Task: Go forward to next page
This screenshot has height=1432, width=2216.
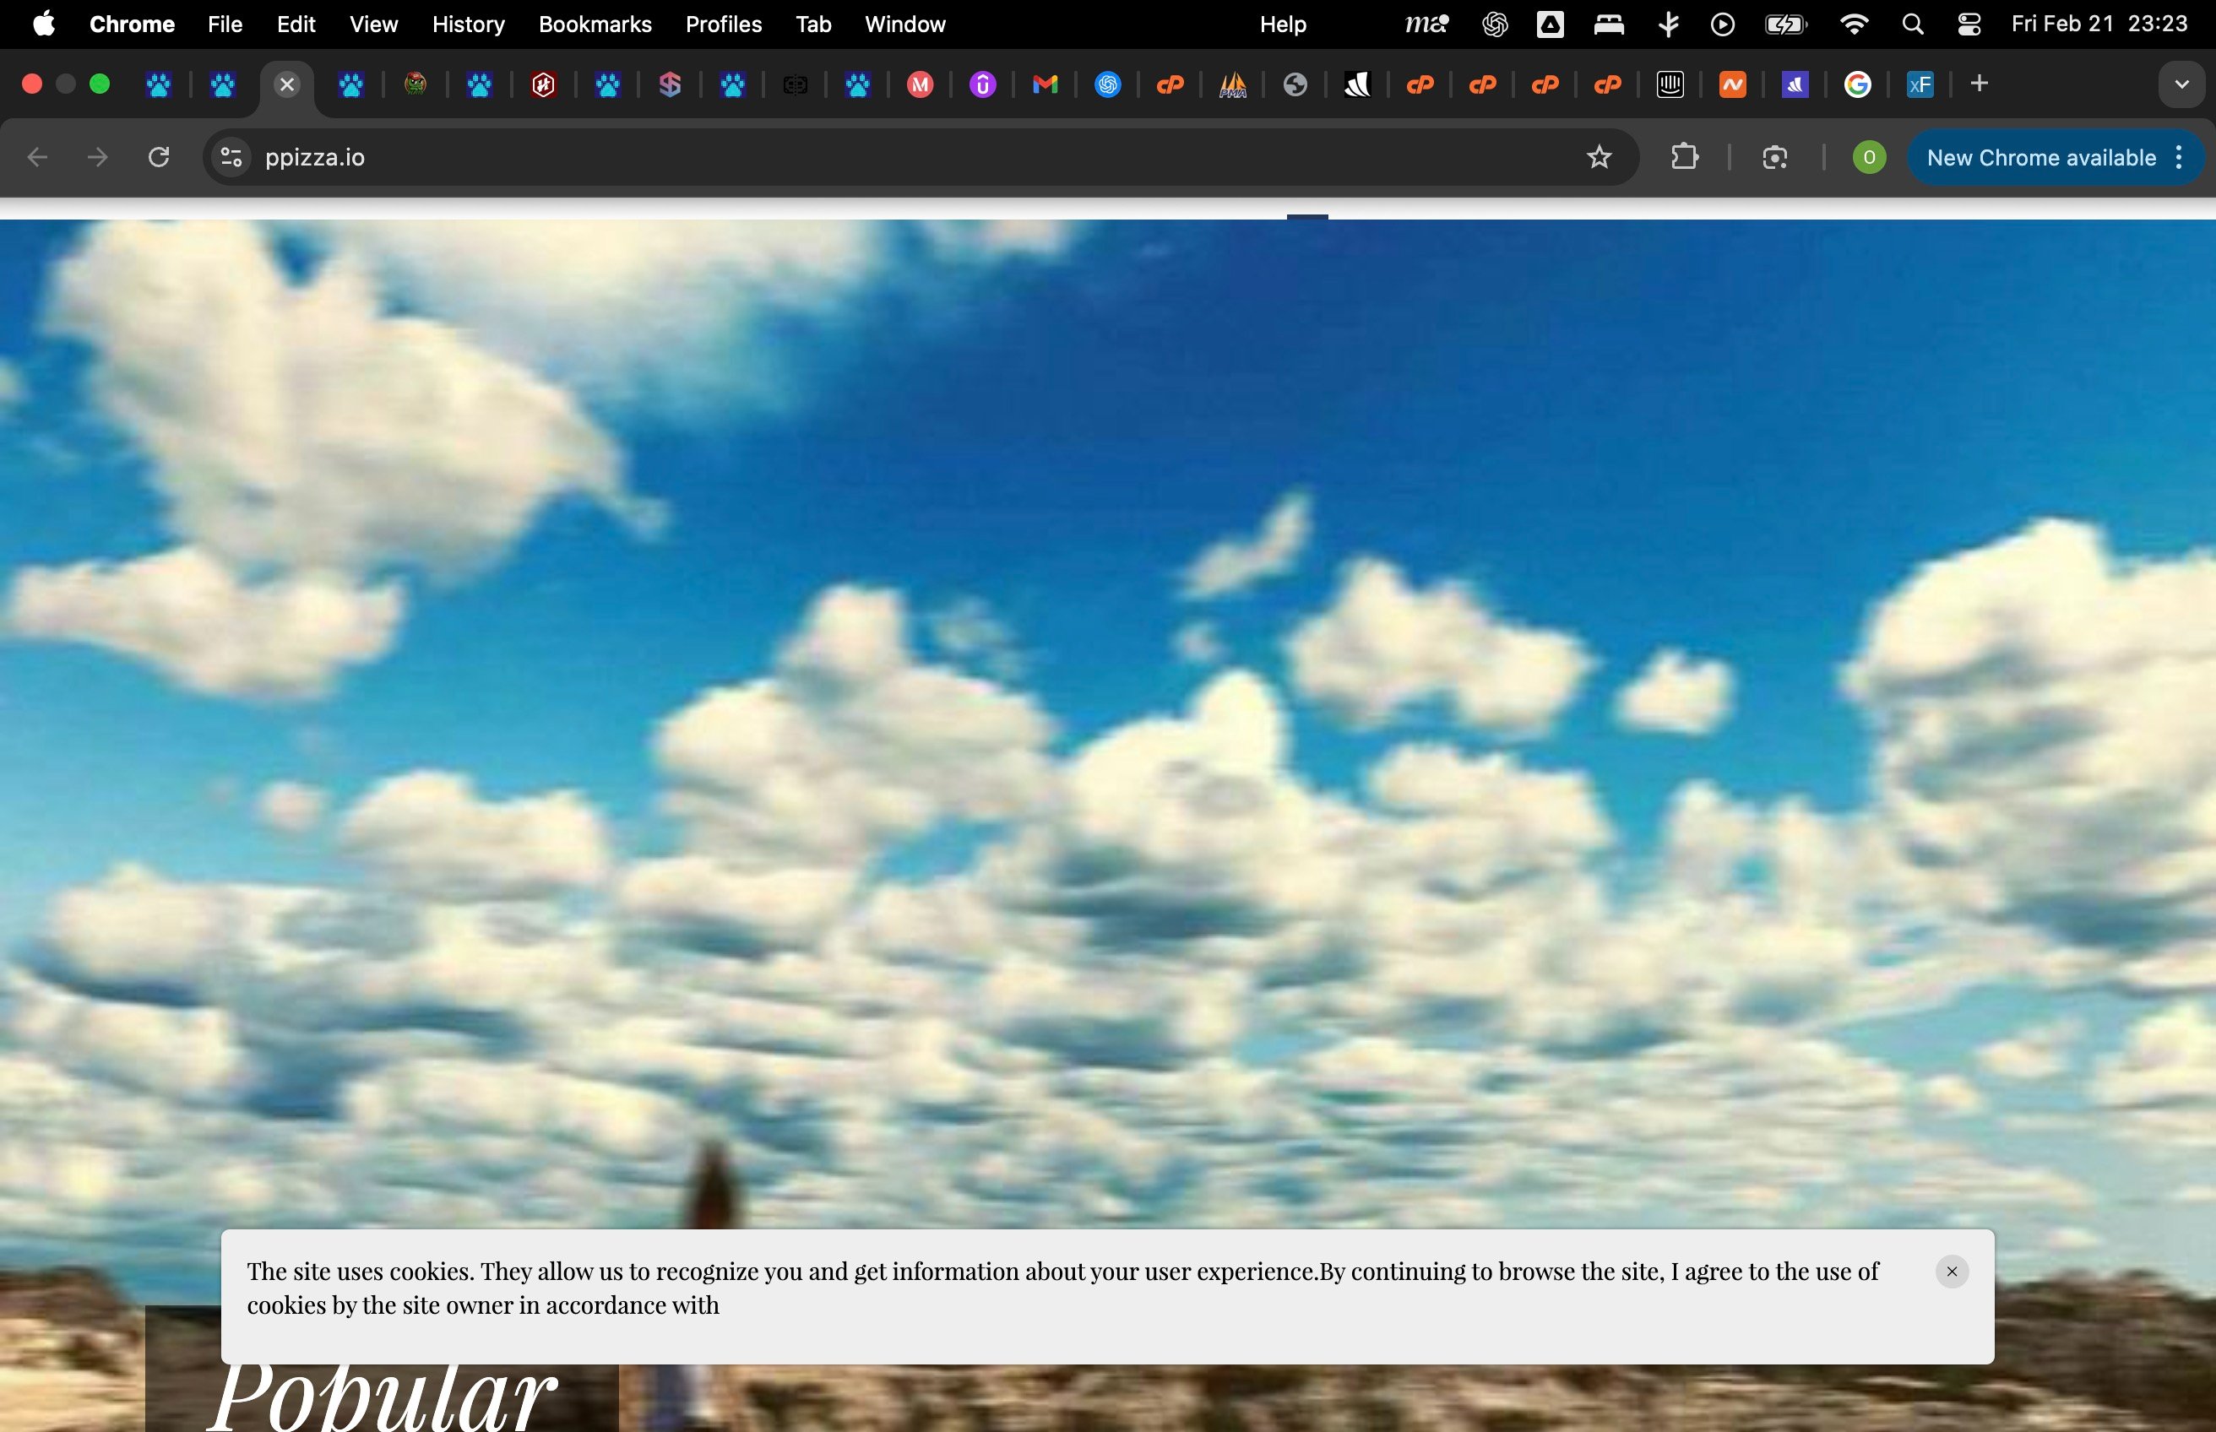Action: tap(98, 157)
